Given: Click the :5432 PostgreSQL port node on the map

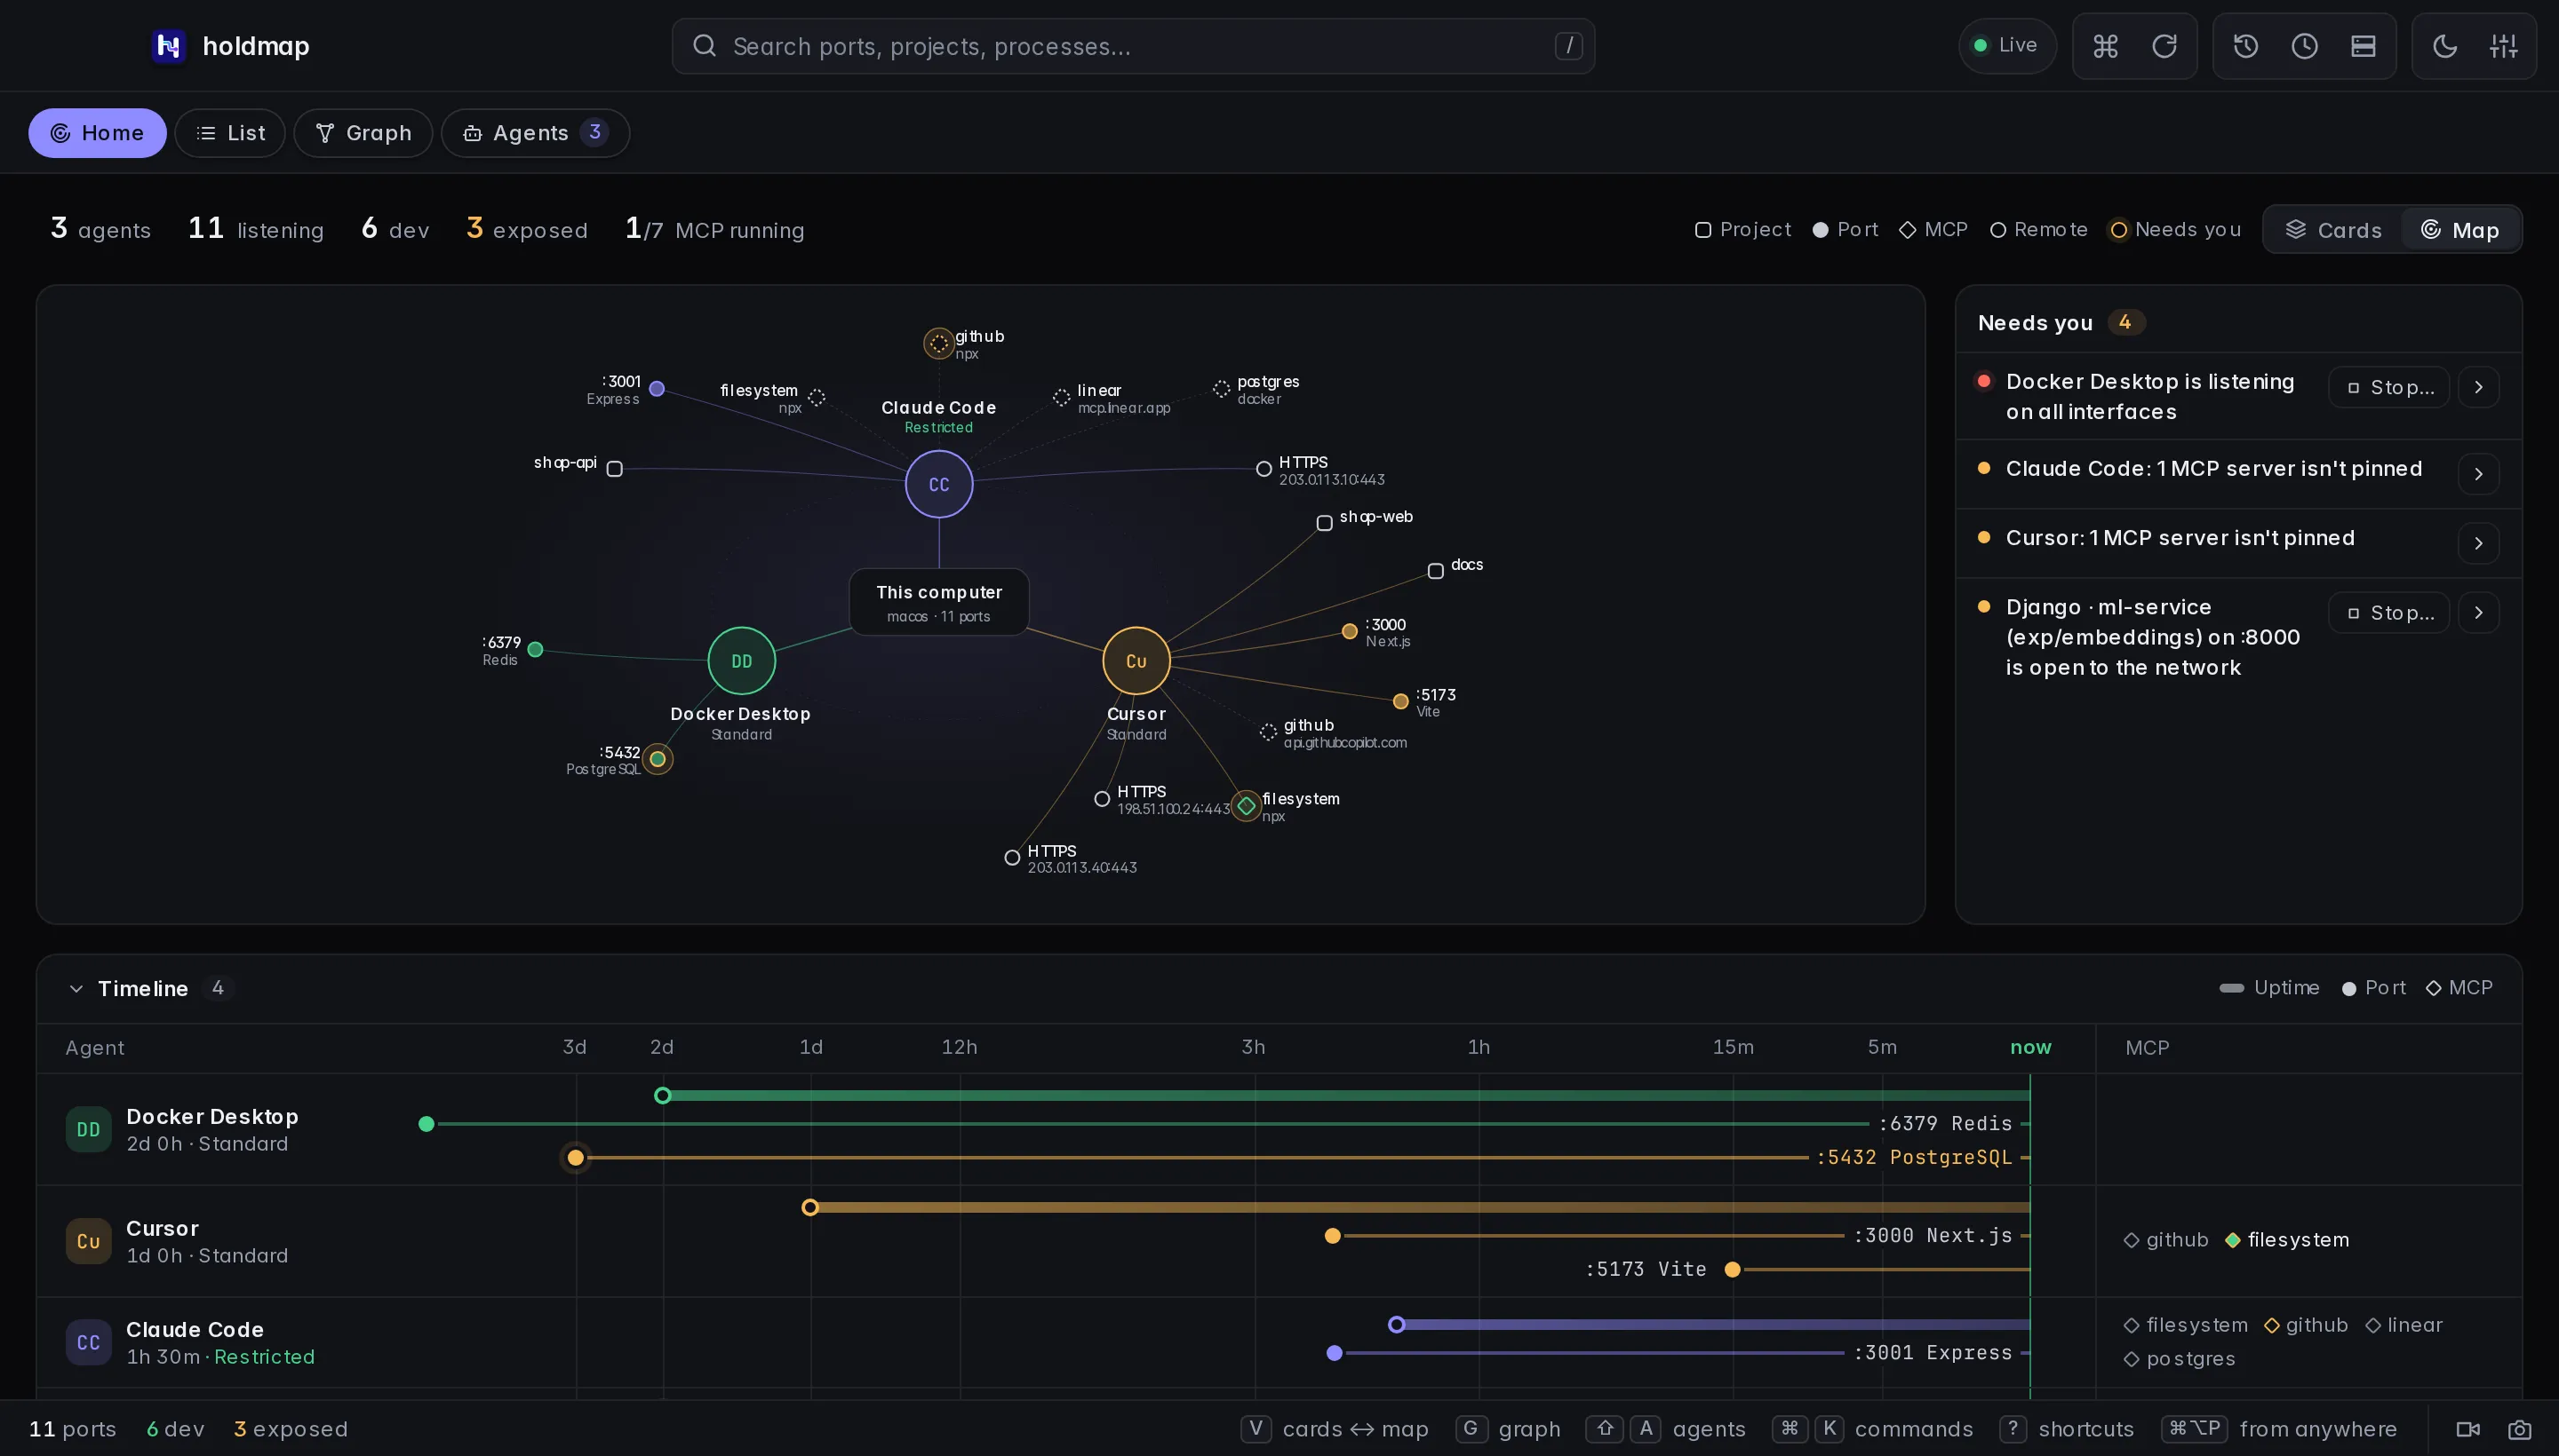Looking at the screenshot, I should (658, 759).
